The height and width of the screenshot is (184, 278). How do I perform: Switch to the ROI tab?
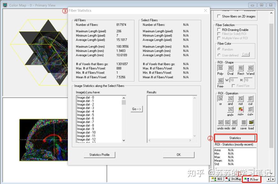(218, 179)
